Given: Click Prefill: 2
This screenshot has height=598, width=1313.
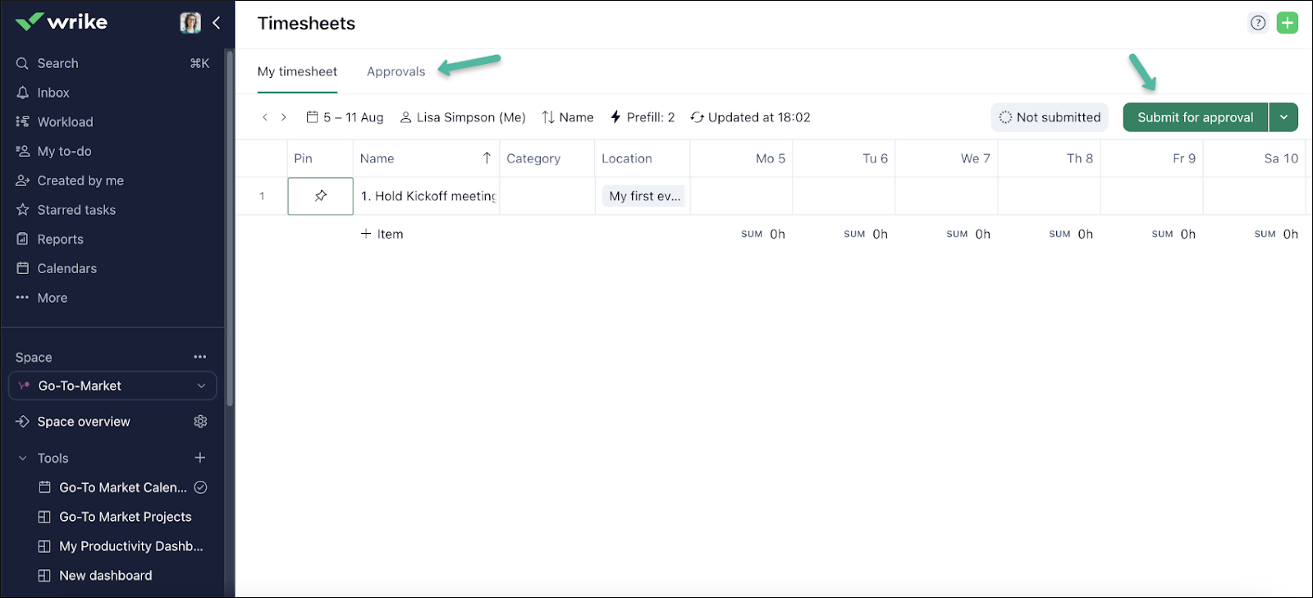Looking at the screenshot, I should tap(643, 117).
